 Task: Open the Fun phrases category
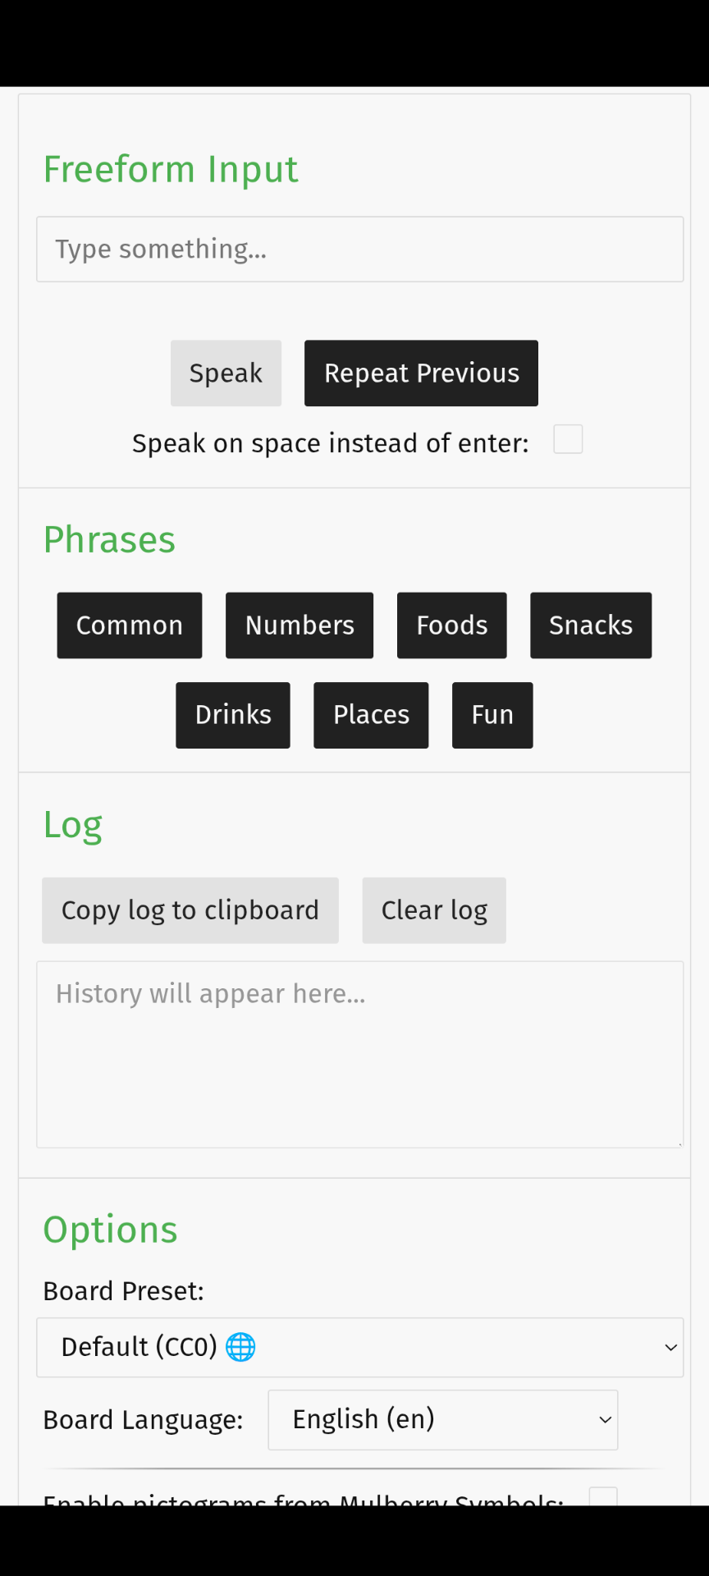click(x=492, y=715)
